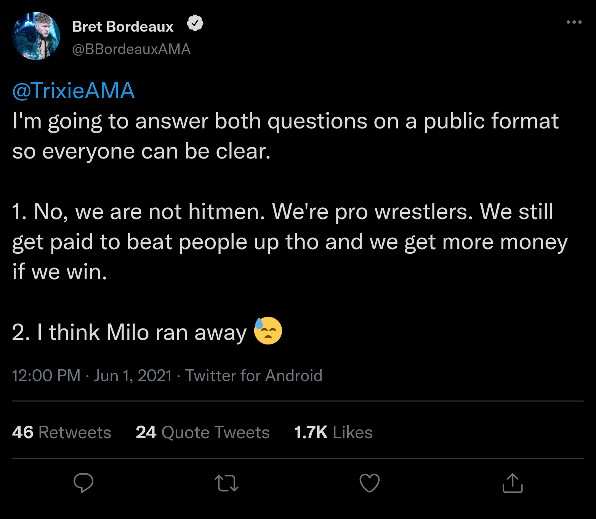This screenshot has width=596, height=519.
Task: Click the 12:00 PM timestamp
Action: pyautogui.click(x=46, y=376)
